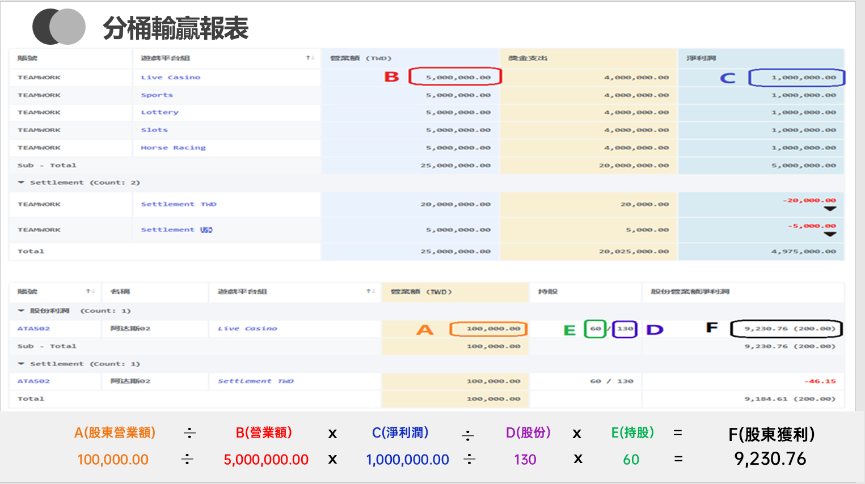This screenshot has width=865, height=484.
Task: Select net profit 1,000,000.00 in the Slots row
Action: (804, 130)
